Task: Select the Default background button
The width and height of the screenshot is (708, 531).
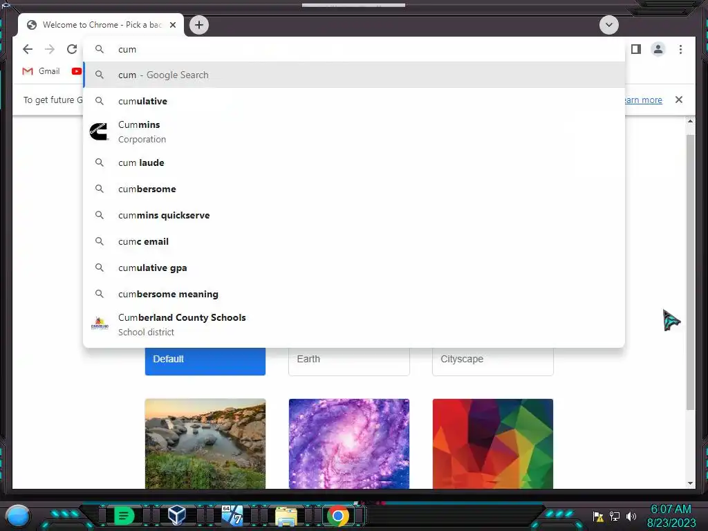Action: click(205, 361)
